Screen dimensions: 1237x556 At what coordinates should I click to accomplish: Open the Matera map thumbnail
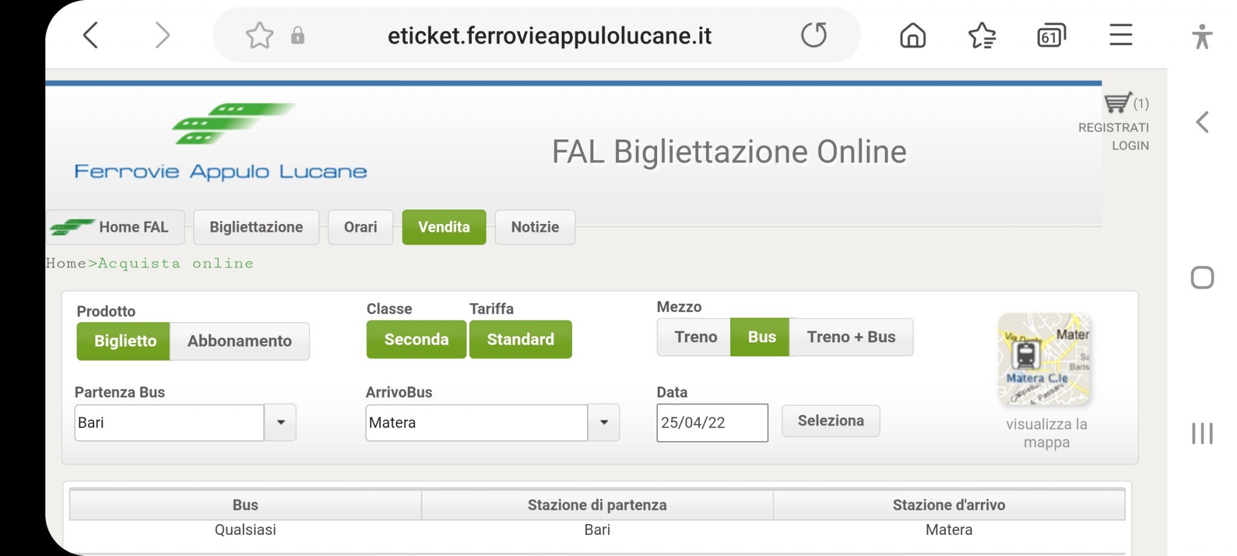1044,359
